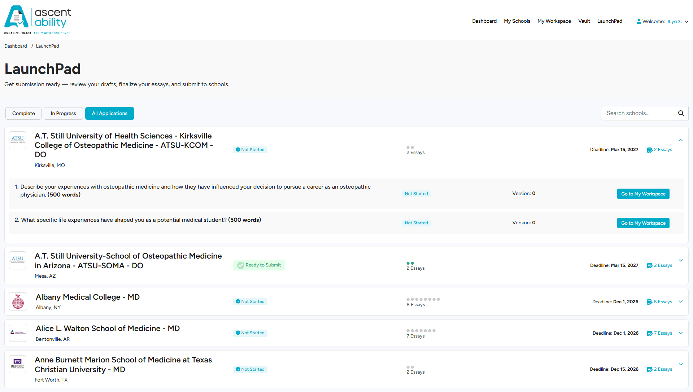Select the All Applications filter
The height and width of the screenshot is (392, 693).
click(110, 113)
